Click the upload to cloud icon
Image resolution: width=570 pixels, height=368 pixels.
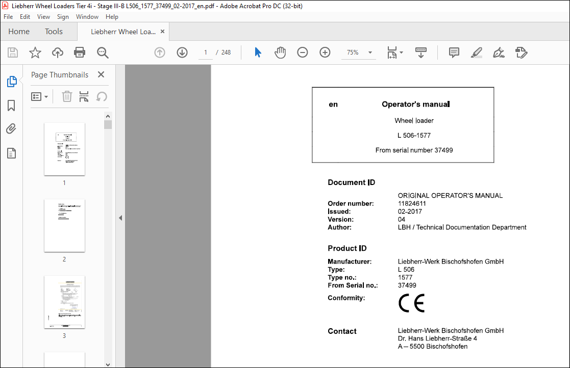tap(58, 52)
